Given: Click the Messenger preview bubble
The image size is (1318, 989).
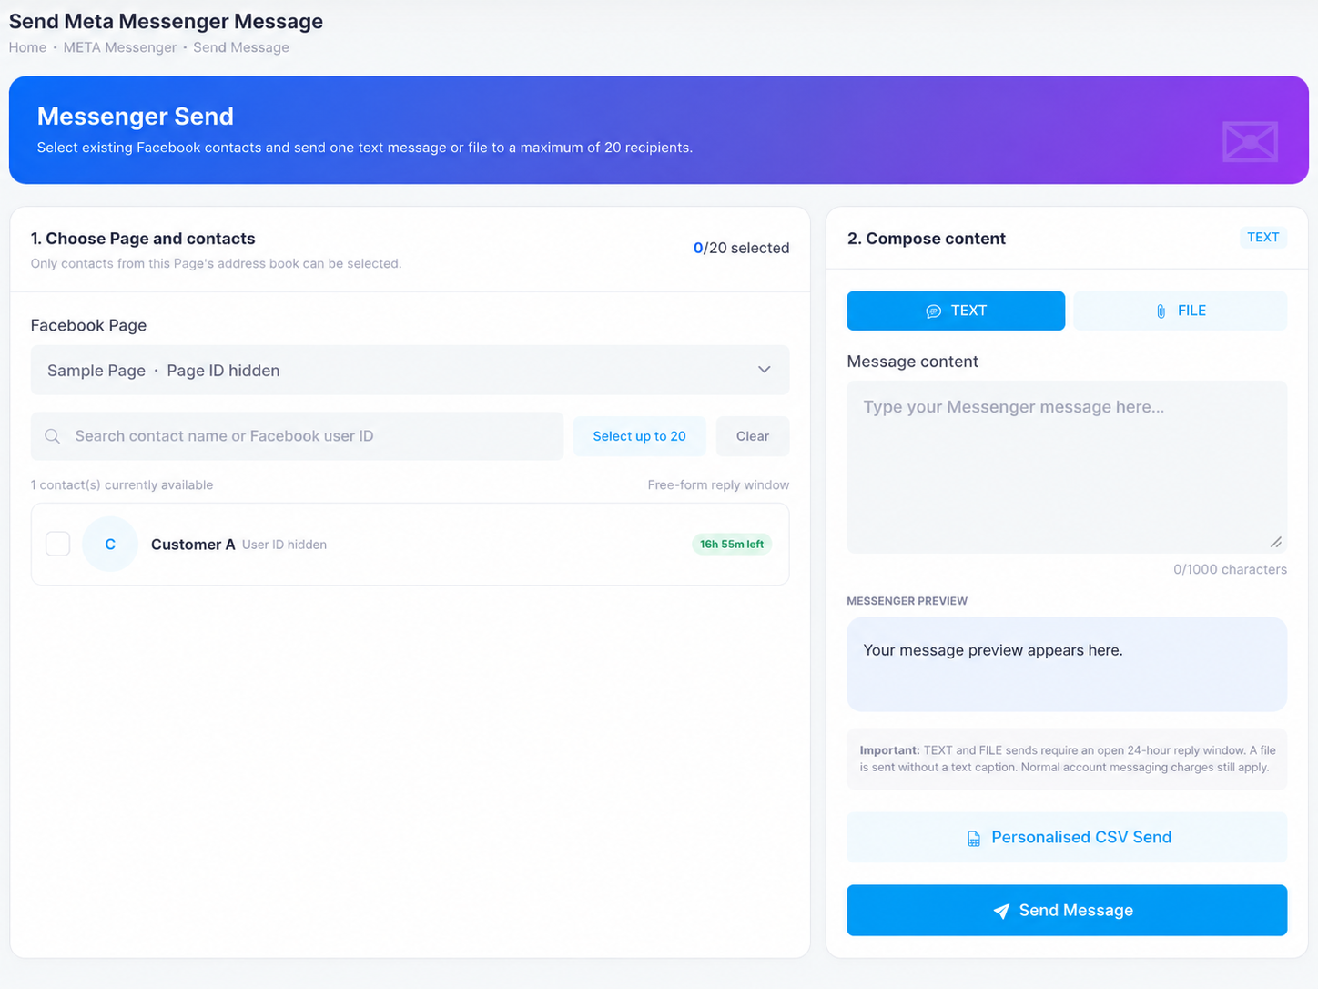Looking at the screenshot, I should click(1067, 664).
